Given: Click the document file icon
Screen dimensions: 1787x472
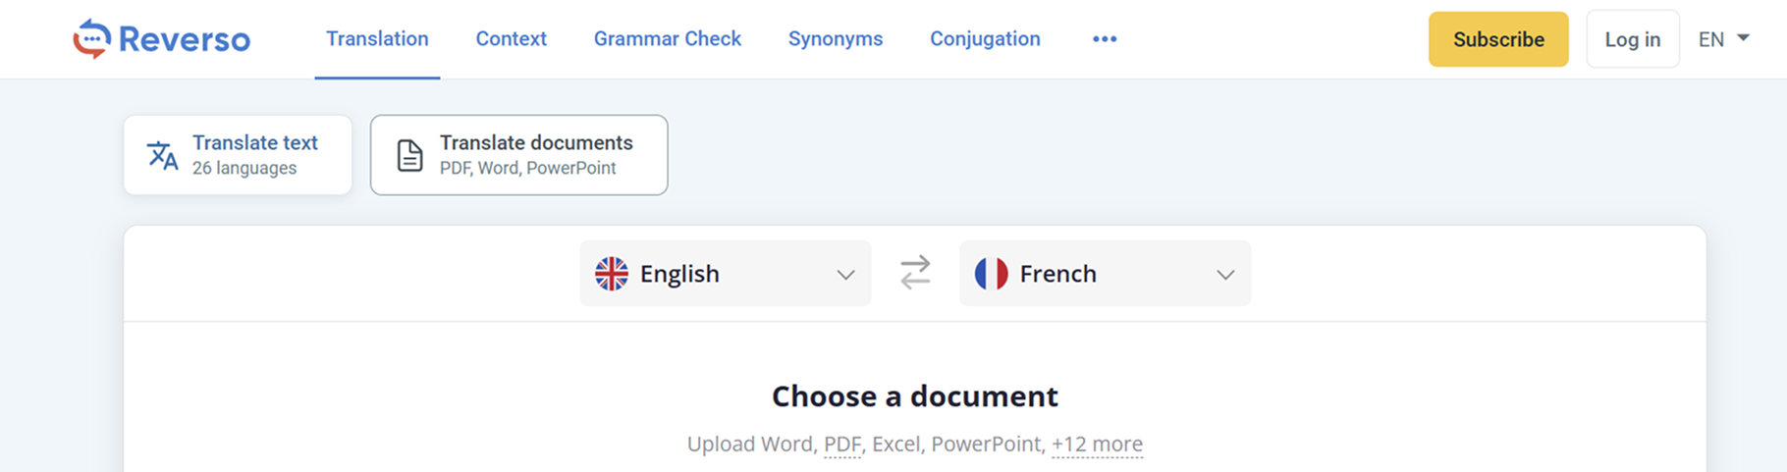Looking at the screenshot, I should point(409,155).
